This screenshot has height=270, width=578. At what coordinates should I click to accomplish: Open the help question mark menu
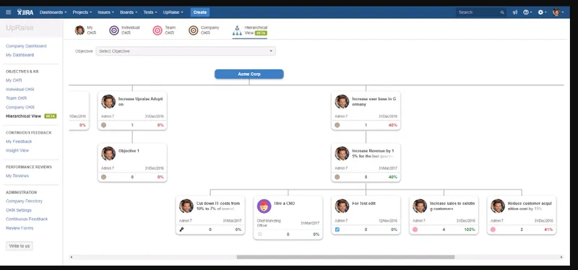click(527, 12)
